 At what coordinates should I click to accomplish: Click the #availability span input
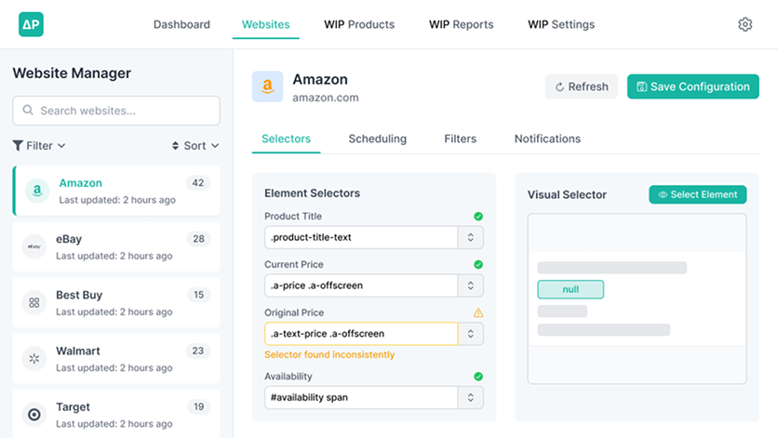point(361,398)
